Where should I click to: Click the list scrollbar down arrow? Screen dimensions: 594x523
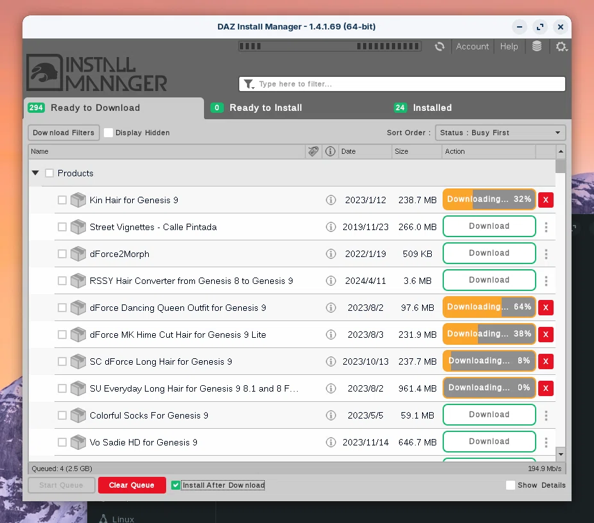(561, 454)
